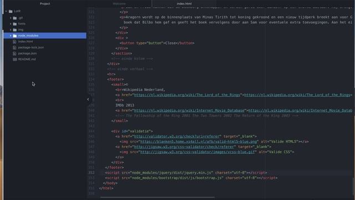Click line number 352 in the gutter

[x=92, y=173]
